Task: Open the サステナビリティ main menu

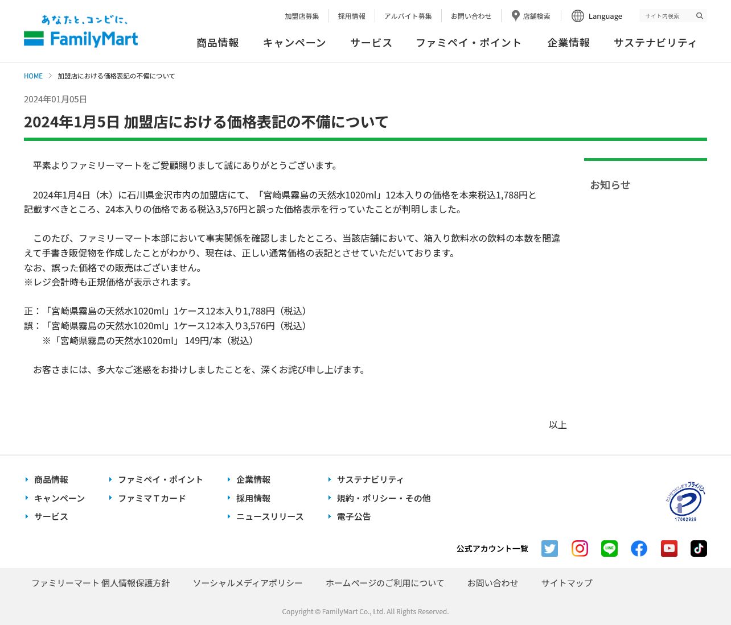Action: [655, 43]
